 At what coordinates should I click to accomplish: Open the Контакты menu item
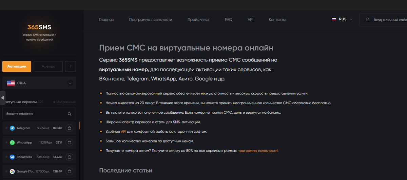(x=277, y=20)
